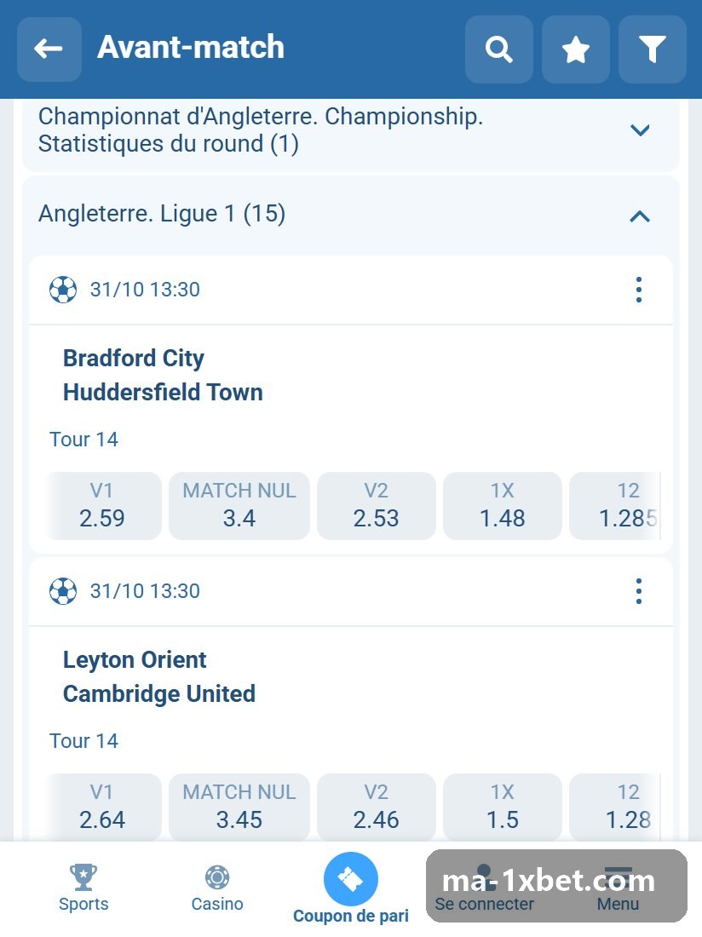Open the filter funnel icon
This screenshot has height=937, width=702.
coord(652,49)
